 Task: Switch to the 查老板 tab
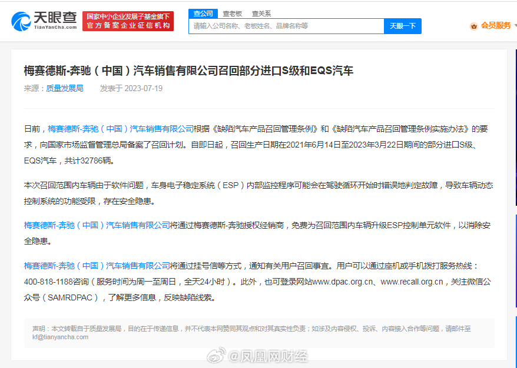point(232,13)
